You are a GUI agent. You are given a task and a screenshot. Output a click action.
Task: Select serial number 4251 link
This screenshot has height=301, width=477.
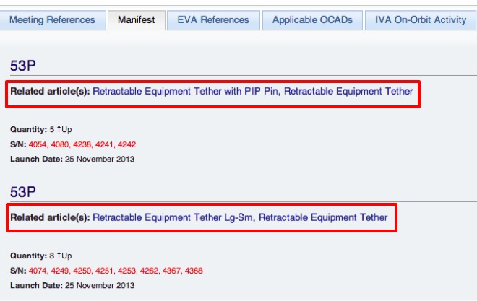pyautogui.click(x=104, y=271)
